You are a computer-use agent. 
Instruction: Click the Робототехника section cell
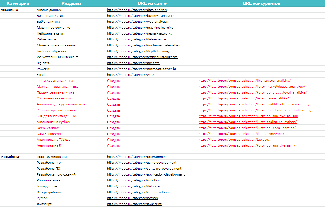(48, 180)
